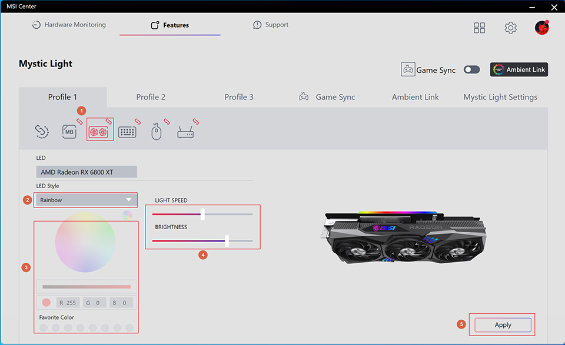Minimize the MSI Center window
Image resolution: width=565 pixels, height=345 pixels.
532,7
